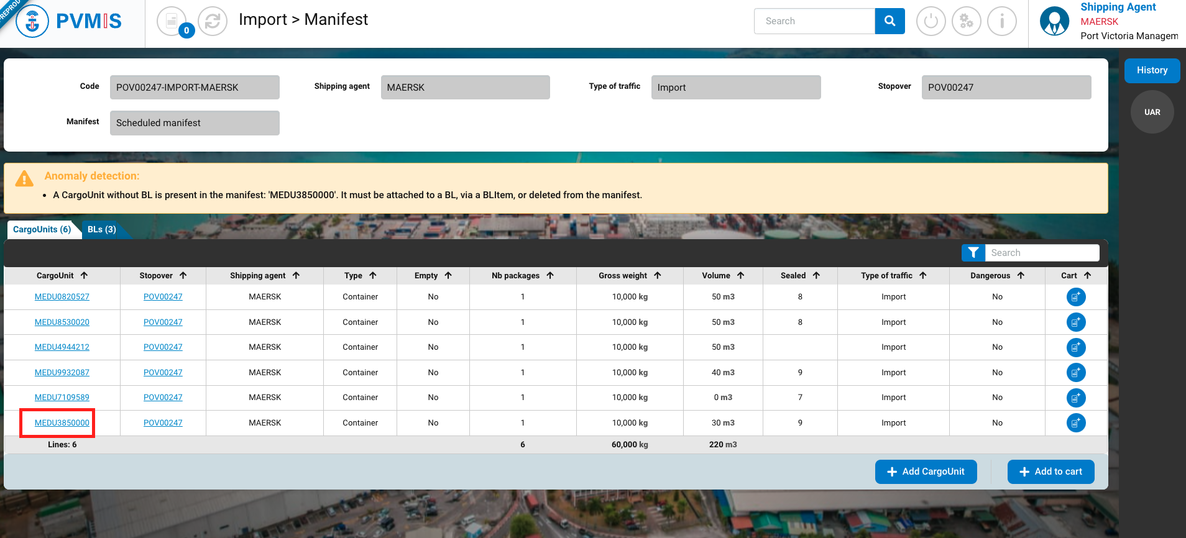This screenshot has width=1186, height=538.
Task: Click the power logout icon
Action: pyautogui.click(x=931, y=21)
